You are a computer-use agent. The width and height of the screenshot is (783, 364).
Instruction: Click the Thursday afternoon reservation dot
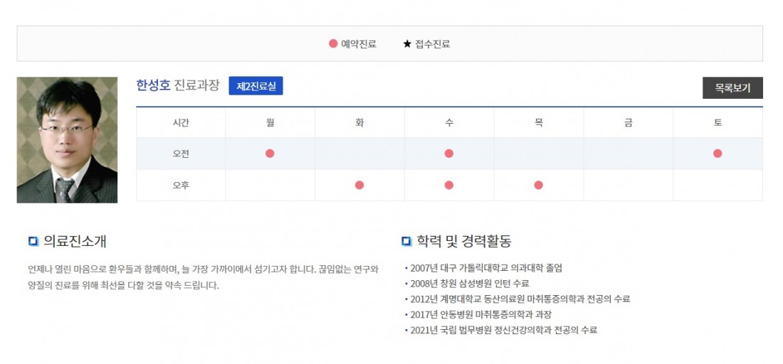click(539, 186)
